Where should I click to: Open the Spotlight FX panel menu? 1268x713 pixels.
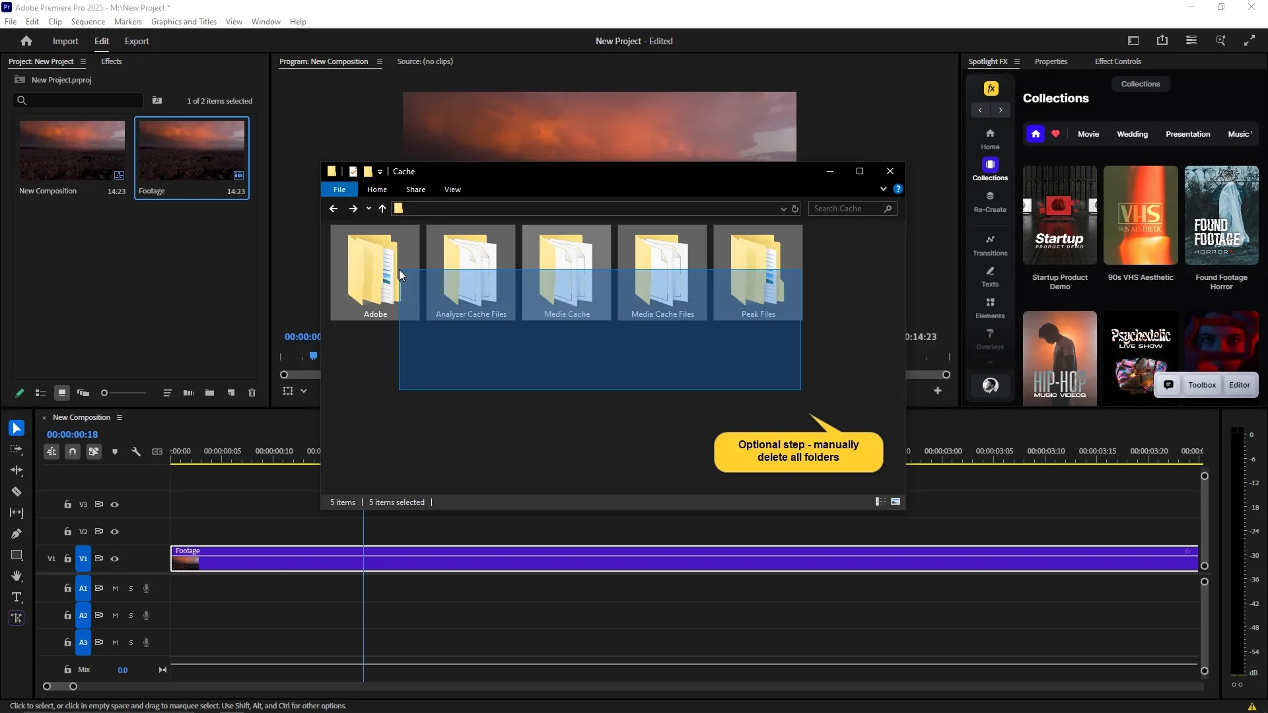pyautogui.click(x=1016, y=61)
